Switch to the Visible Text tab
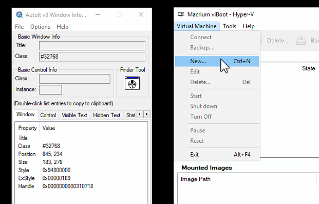 click(x=74, y=115)
